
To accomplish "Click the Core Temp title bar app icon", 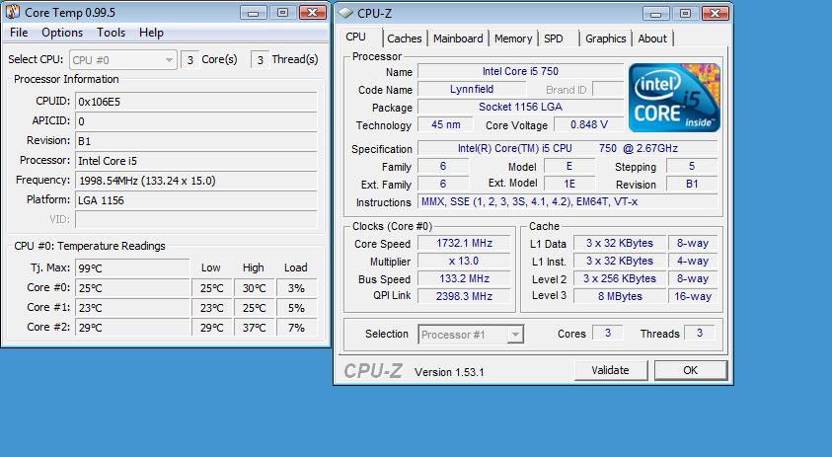I will pos(13,12).
